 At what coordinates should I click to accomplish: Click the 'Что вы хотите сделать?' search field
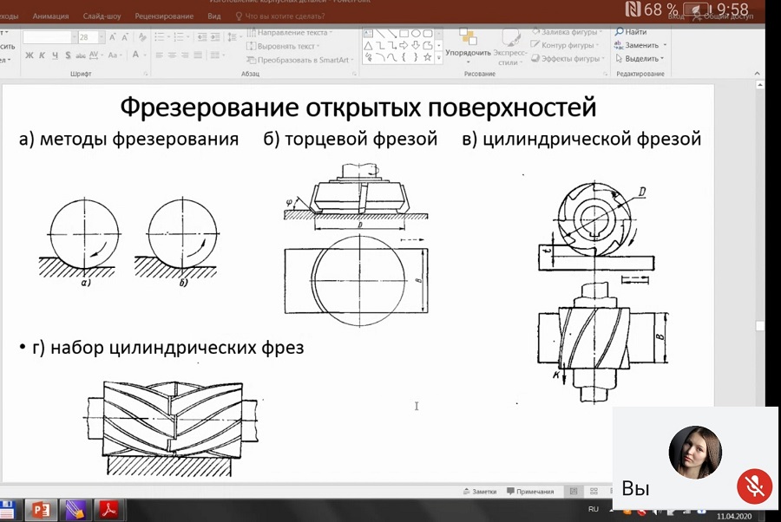point(280,16)
